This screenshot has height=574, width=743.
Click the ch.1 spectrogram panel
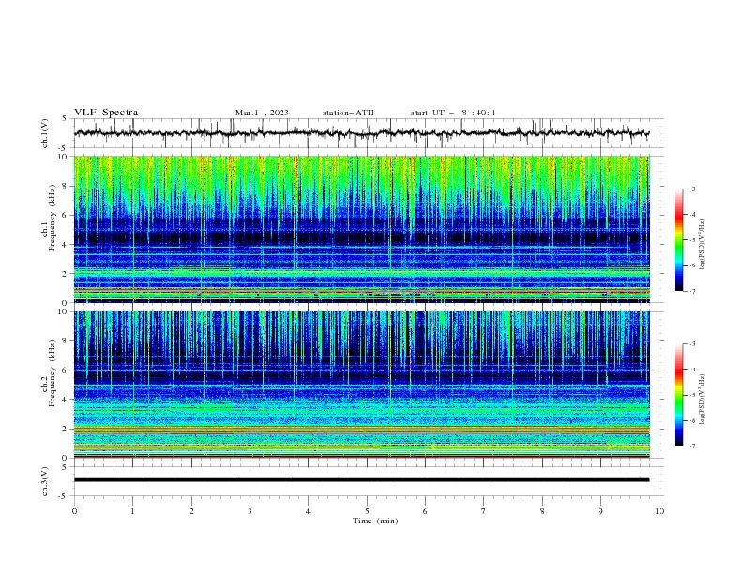pyautogui.click(x=362, y=229)
